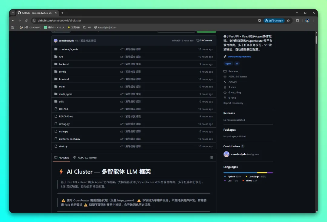Click file icon beside platform_config.py
Image resolution: width=327 pixels, height=222 pixels.
point(56,139)
